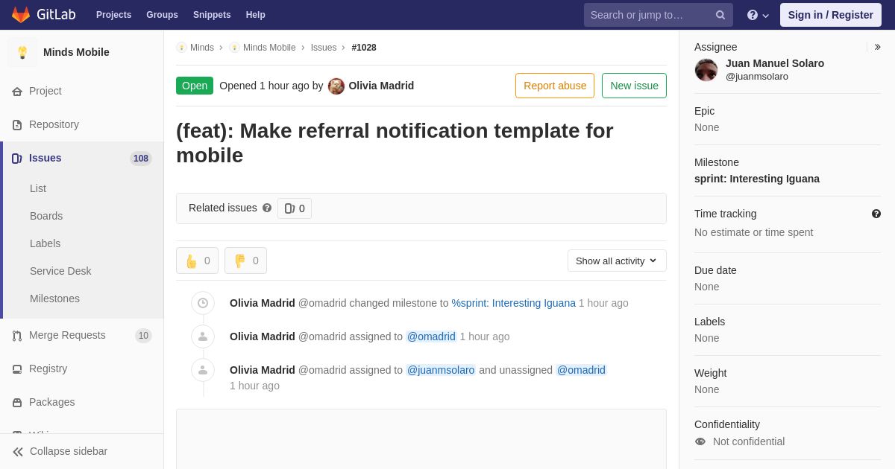Click the Sign in / Register button
The image size is (895, 469).
coord(831,15)
